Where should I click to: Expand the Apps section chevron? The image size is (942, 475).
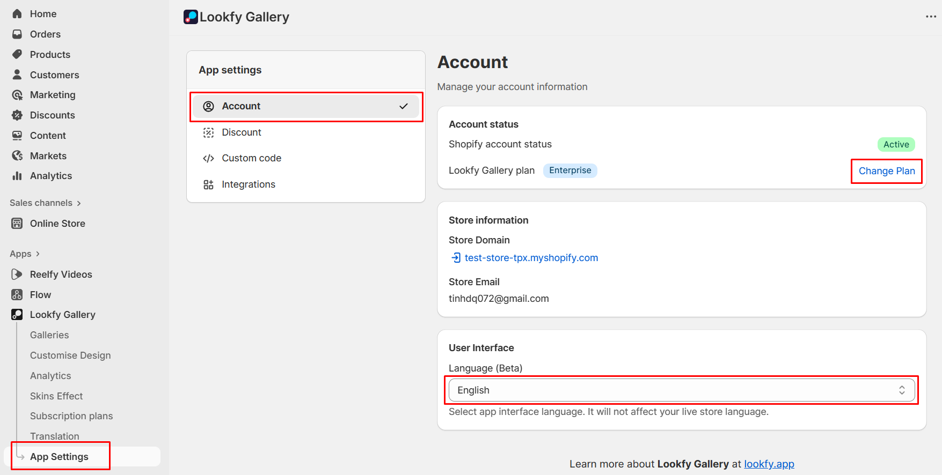[38, 254]
